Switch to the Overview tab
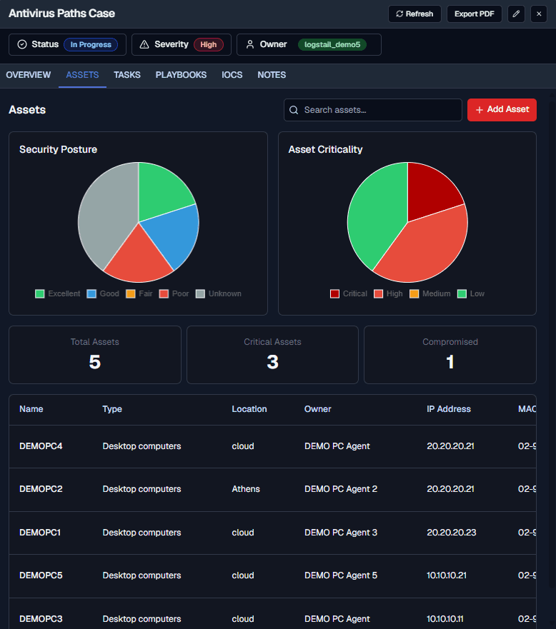The image size is (556, 629). (x=29, y=75)
